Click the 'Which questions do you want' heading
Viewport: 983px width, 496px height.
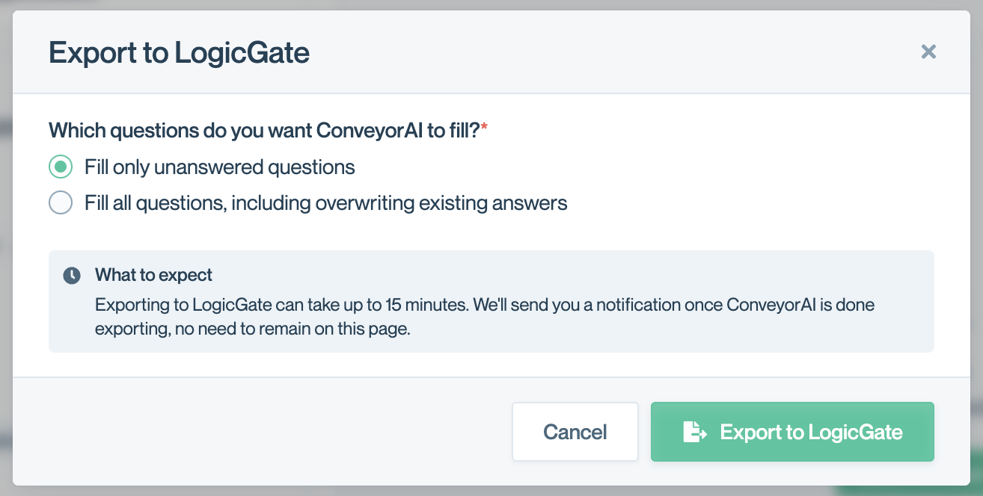coord(180,131)
